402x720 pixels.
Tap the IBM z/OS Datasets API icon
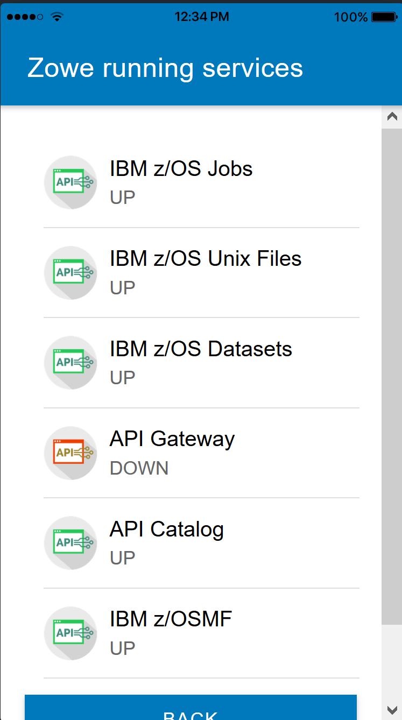[x=70, y=363]
